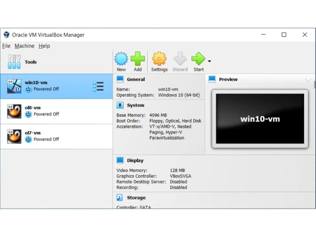Close the VirtualBox Manager window
316x237 pixels.
point(305,35)
